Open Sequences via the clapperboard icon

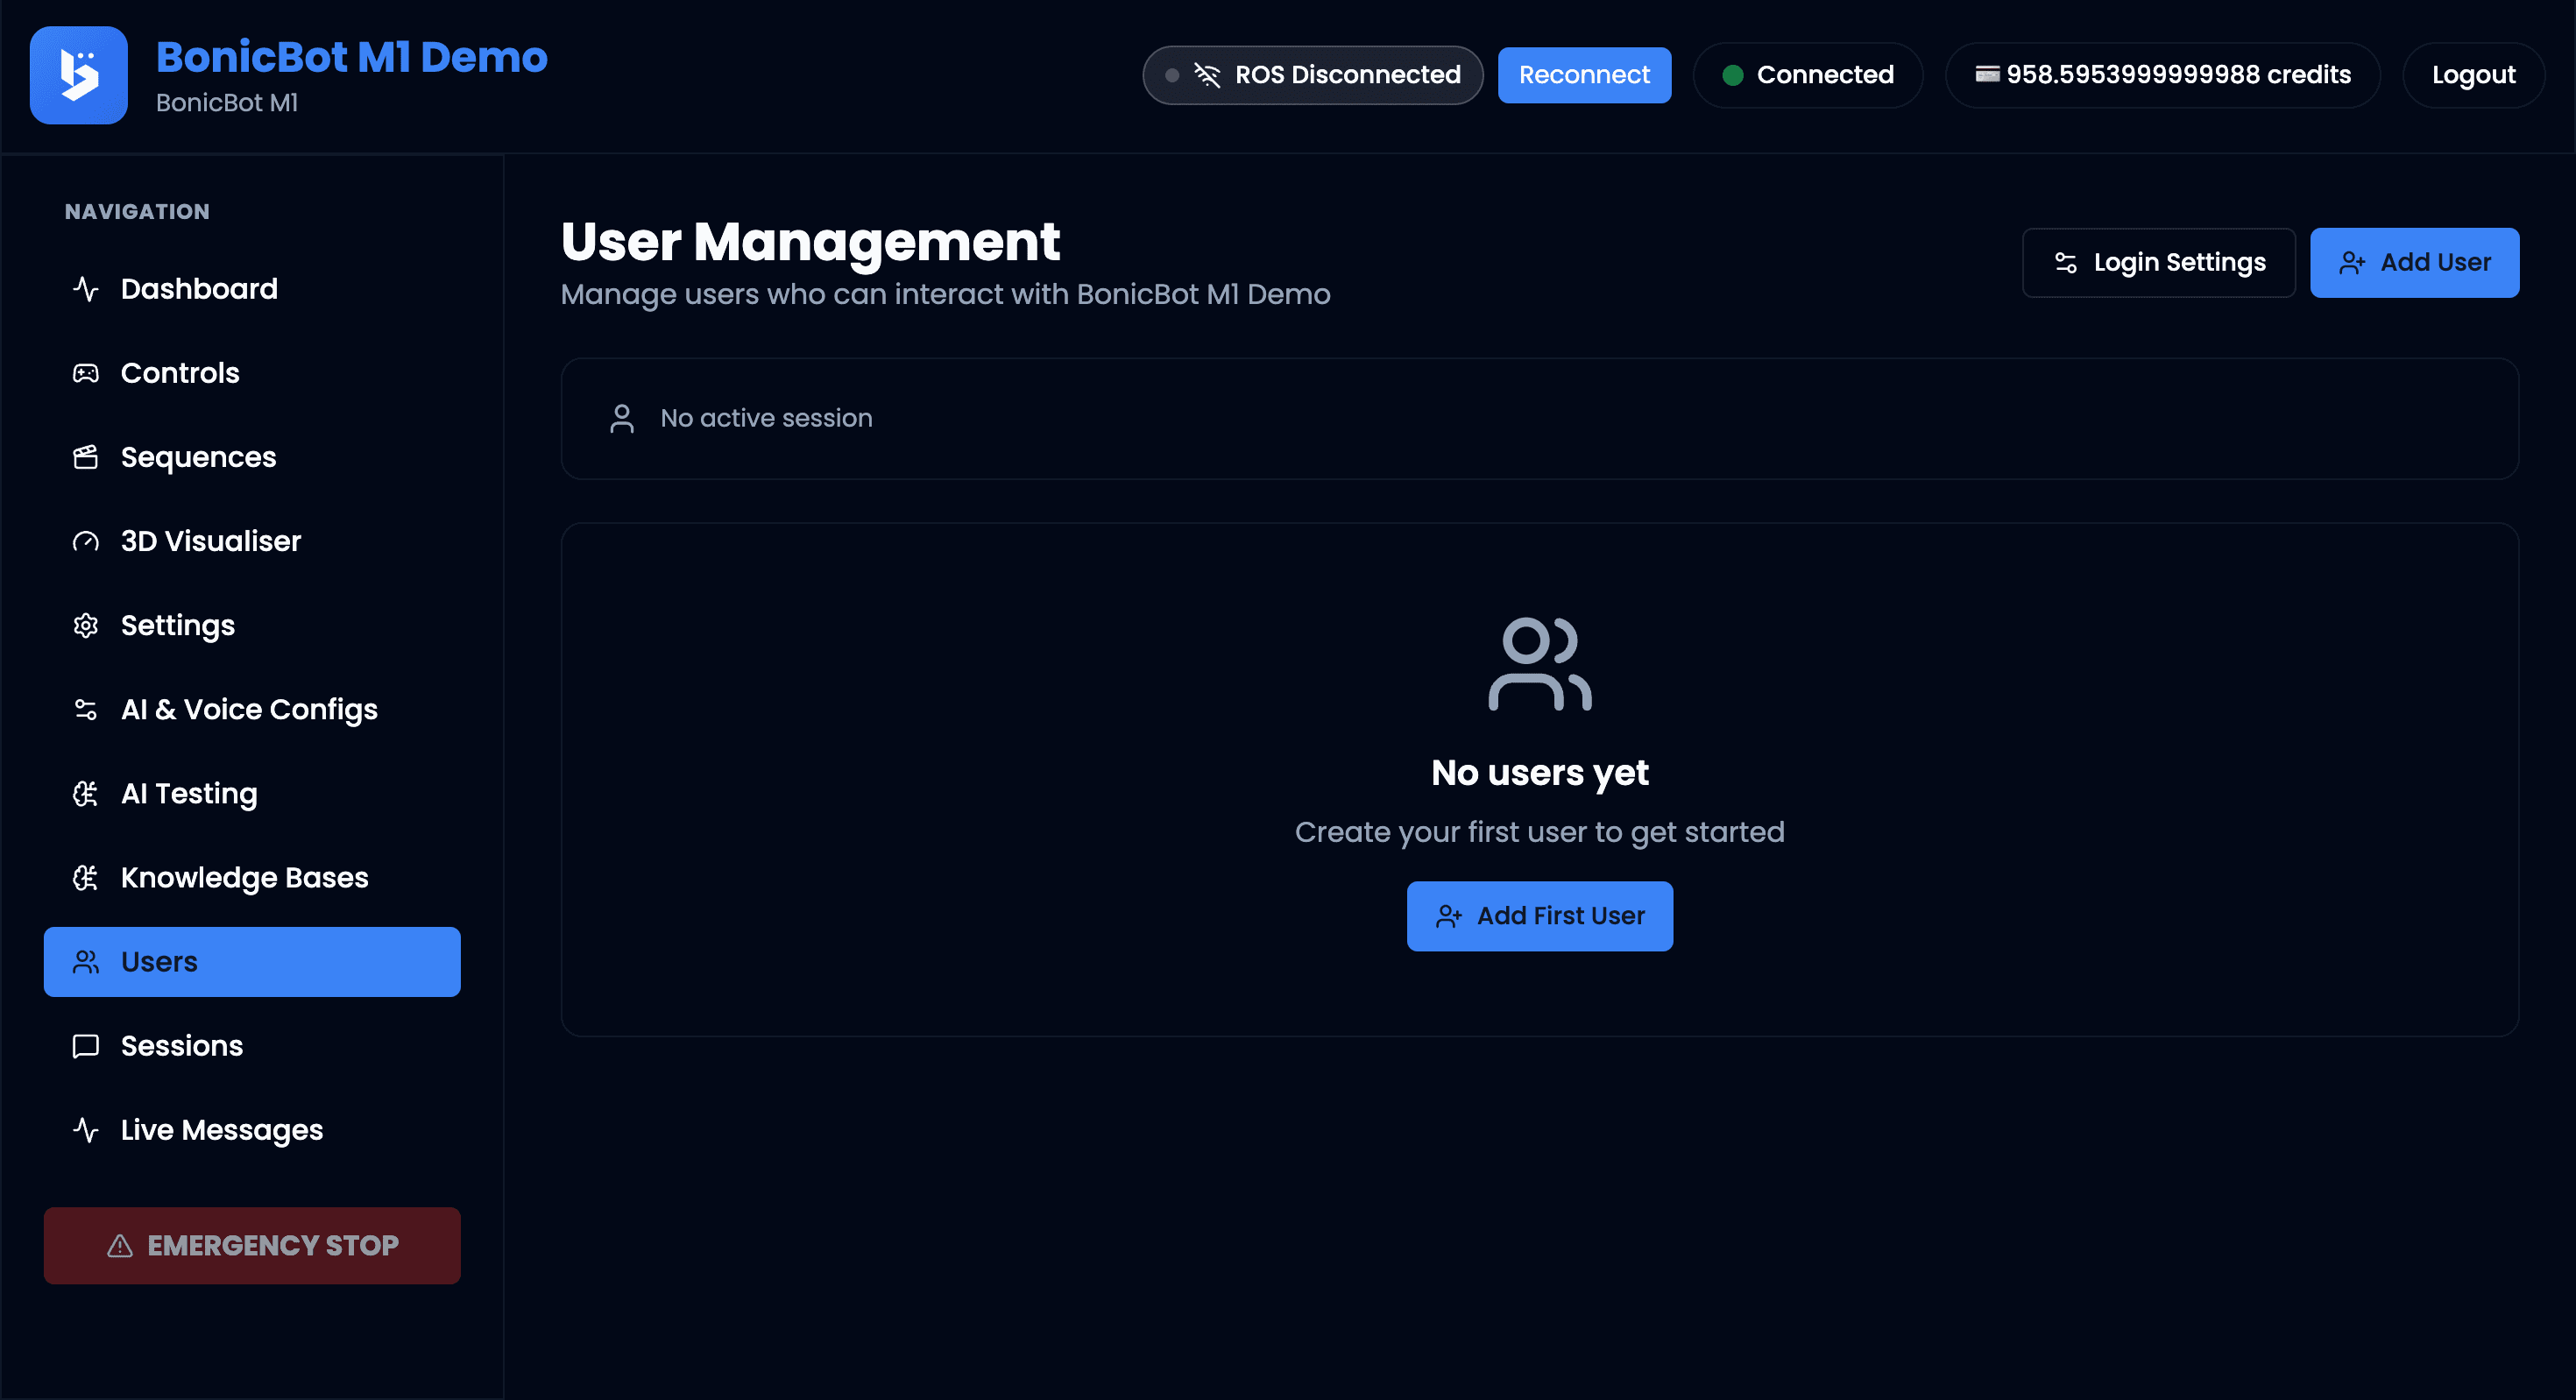click(85, 457)
